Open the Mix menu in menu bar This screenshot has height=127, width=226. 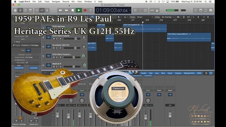click(x=73, y=1)
